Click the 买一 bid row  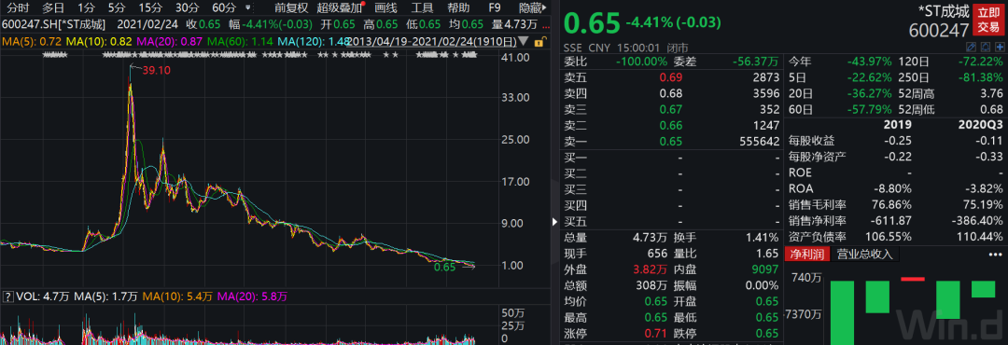671,158
